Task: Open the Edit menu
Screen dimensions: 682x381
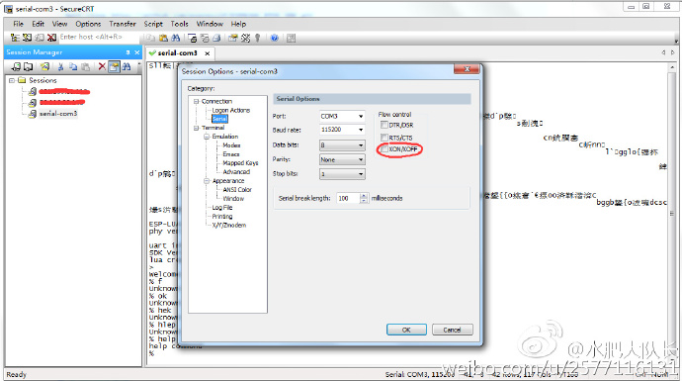Action: tap(38, 24)
